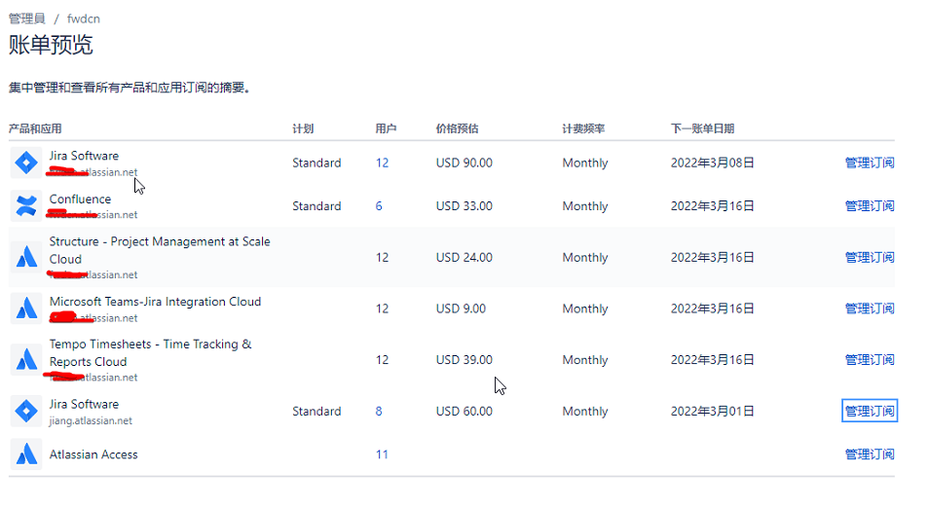Click the USD 39.00 price
The height and width of the screenshot is (508, 929).
pyautogui.click(x=464, y=360)
